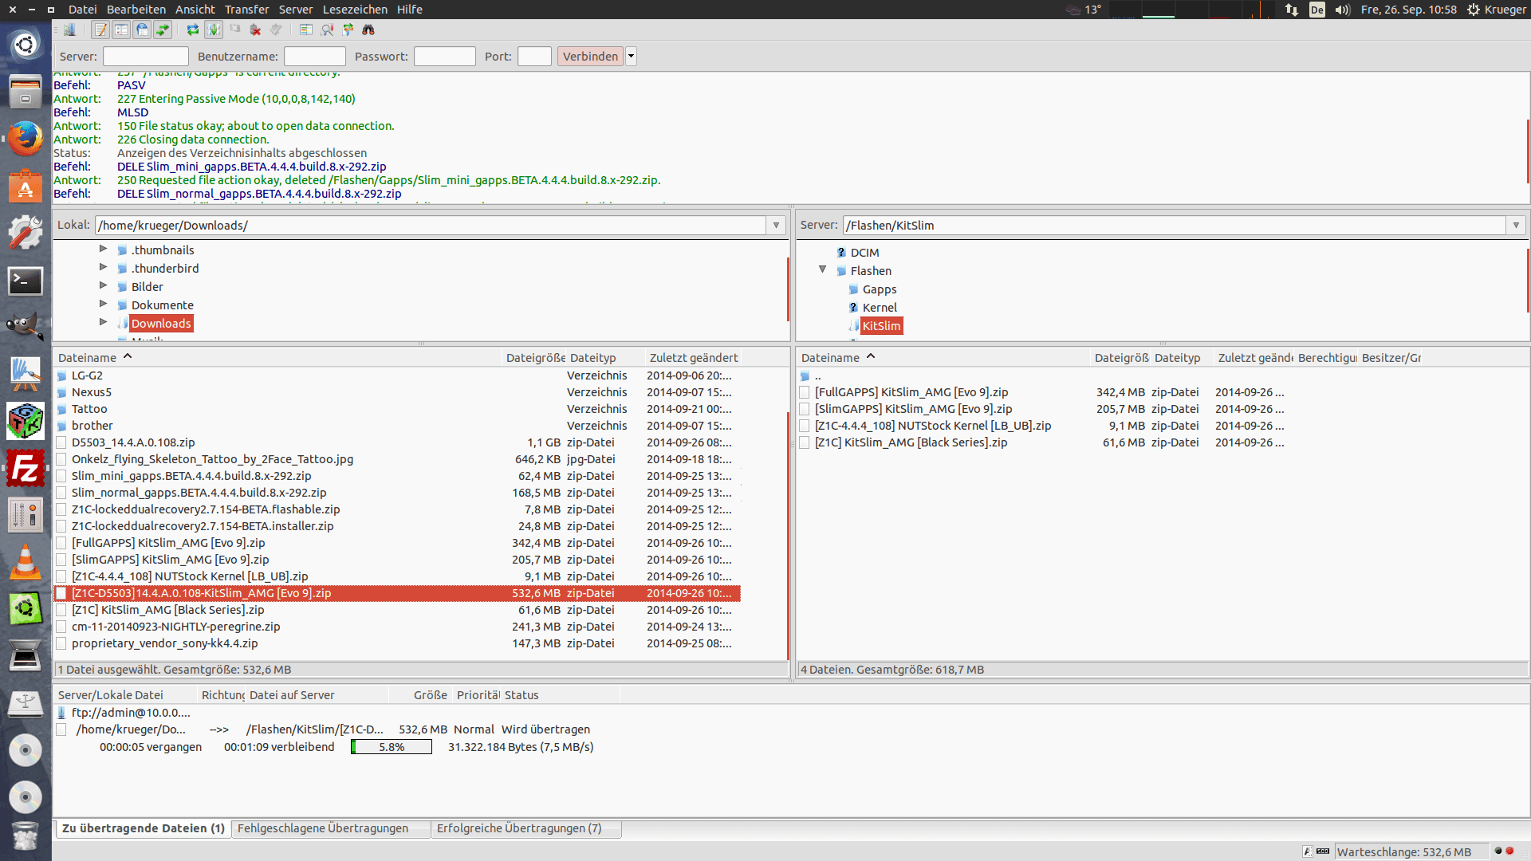
Task: Open VLC media player from launcher
Action: coord(26,563)
